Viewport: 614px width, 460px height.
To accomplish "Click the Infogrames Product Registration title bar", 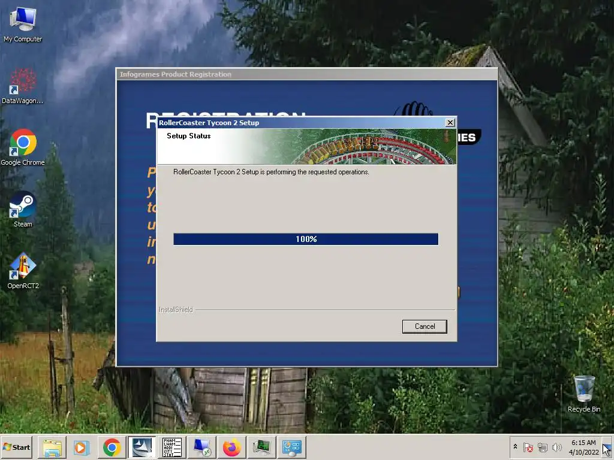I will tap(306, 74).
